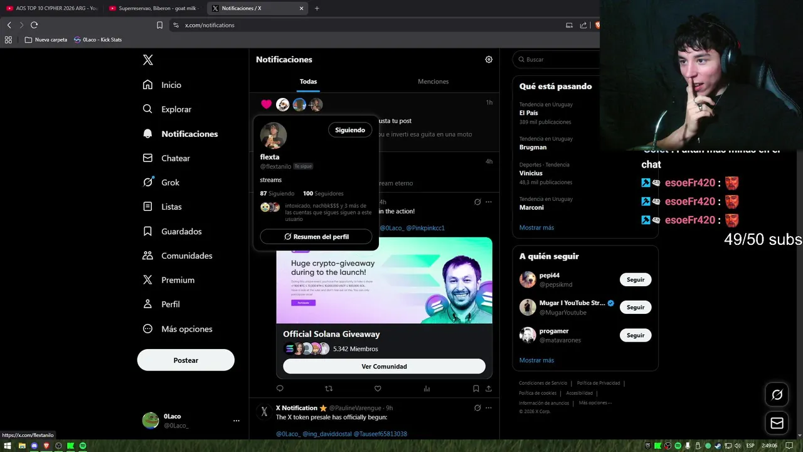
Task: Select the Todas tab
Action: pyautogui.click(x=308, y=82)
